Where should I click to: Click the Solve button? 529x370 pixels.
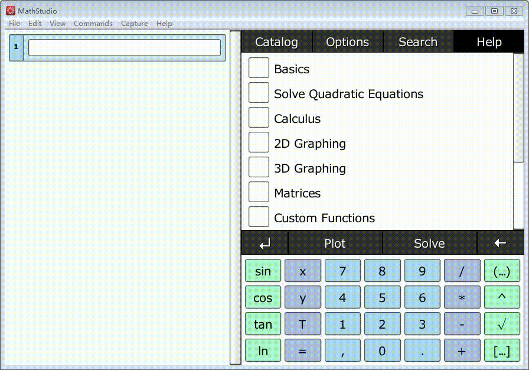429,243
